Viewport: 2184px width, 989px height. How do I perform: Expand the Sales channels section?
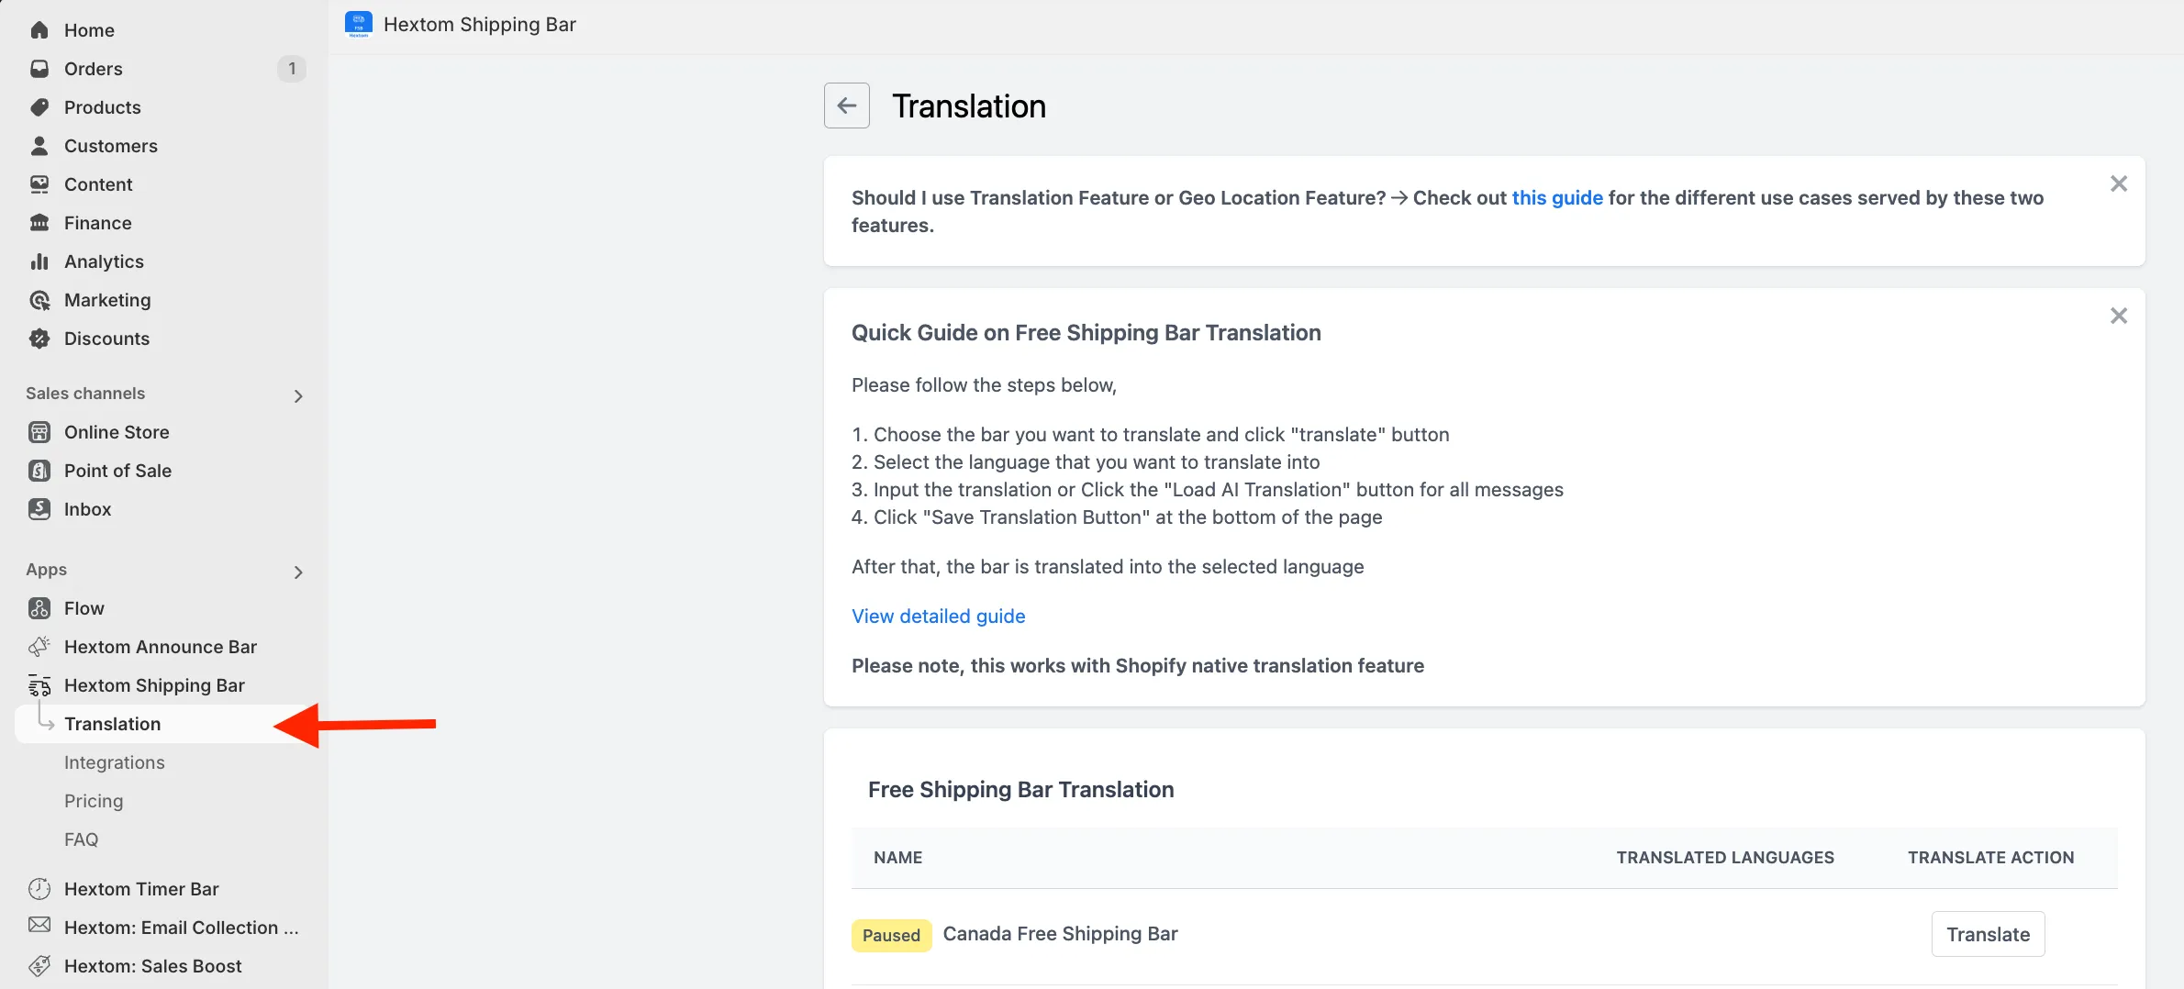tap(298, 395)
